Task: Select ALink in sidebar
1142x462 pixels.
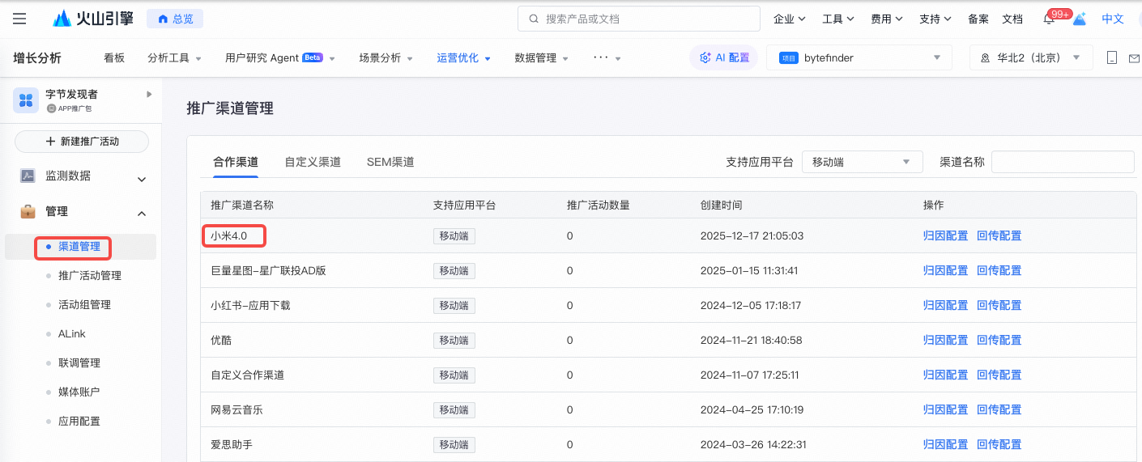Action: point(72,334)
